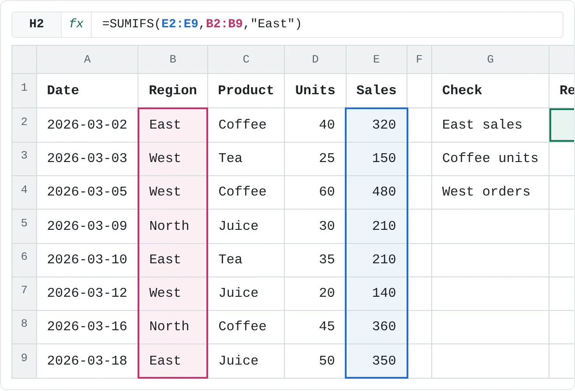The height and width of the screenshot is (391, 575).
Task: Click sales value 140
Action: pos(377,293)
